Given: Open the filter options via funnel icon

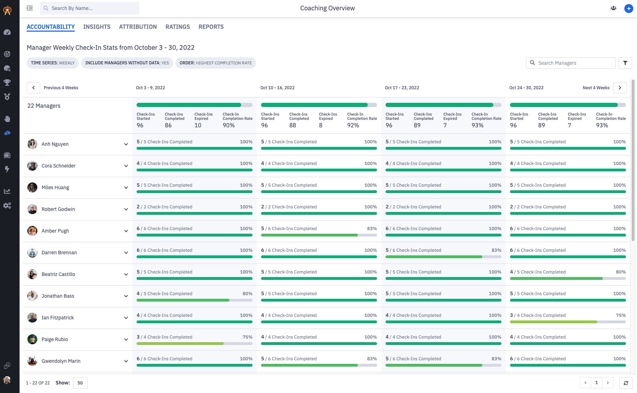Looking at the screenshot, I should pyautogui.click(x=625, y=63).
